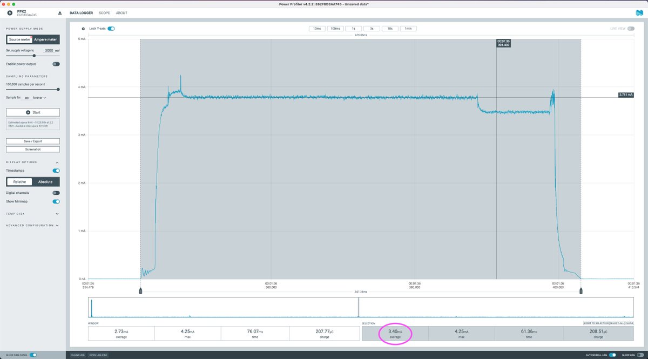Screen dimensions: 648x359
Task: Switch to the Scope tab
Action: pyautogui.click(x=104, y=12)
